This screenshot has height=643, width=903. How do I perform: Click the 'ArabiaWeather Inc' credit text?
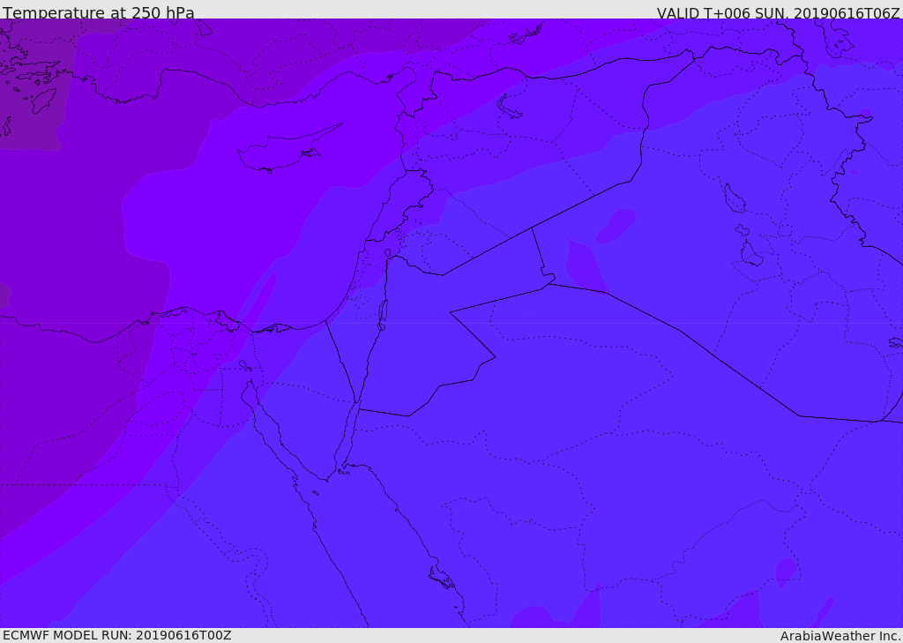tap(840, 636)
